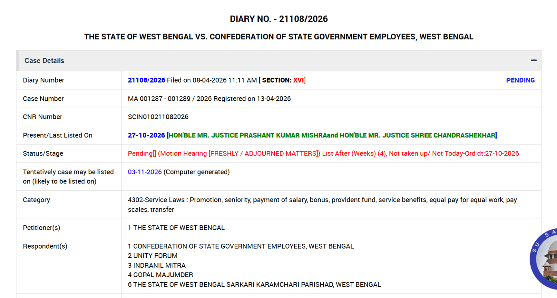The height and width of the screenshot is (298, 557).
Task: Click the (Computer generated) note
Action: [x=197, y=172]
